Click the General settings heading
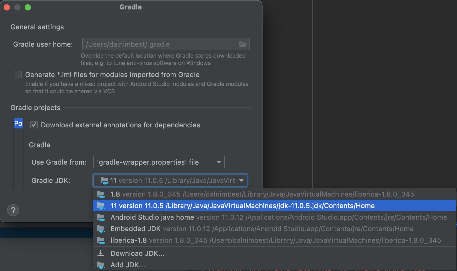 coord(37,27)
